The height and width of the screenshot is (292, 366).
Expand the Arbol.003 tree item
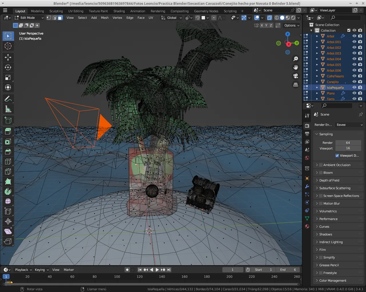(x=317, y=53)
